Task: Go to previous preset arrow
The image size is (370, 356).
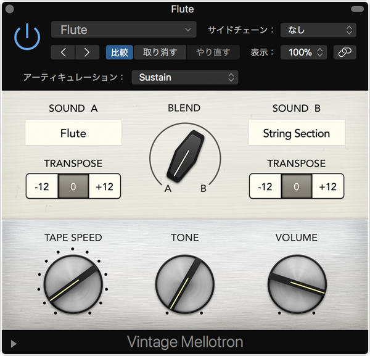Action: (x=63, y=52)
